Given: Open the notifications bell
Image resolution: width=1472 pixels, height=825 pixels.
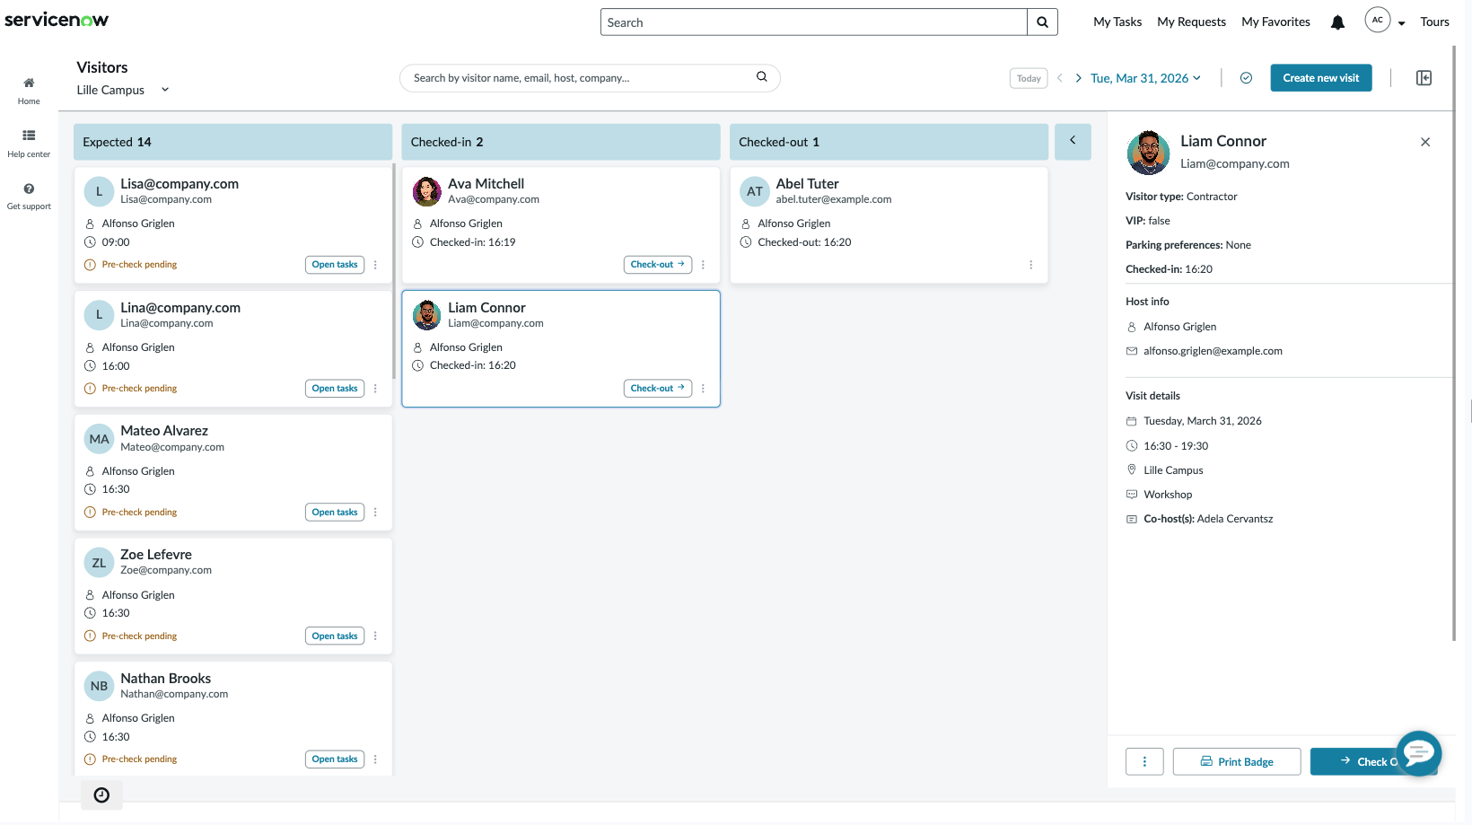Looking at the screenshot, I should click(1337, 22).
